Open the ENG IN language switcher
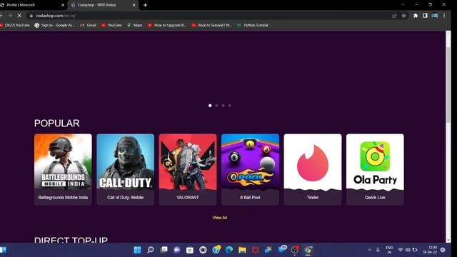This screenshot has width=457, height=257. click(x=389, y=250)
